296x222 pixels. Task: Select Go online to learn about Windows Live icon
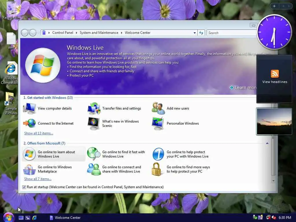tap(29, 154)
